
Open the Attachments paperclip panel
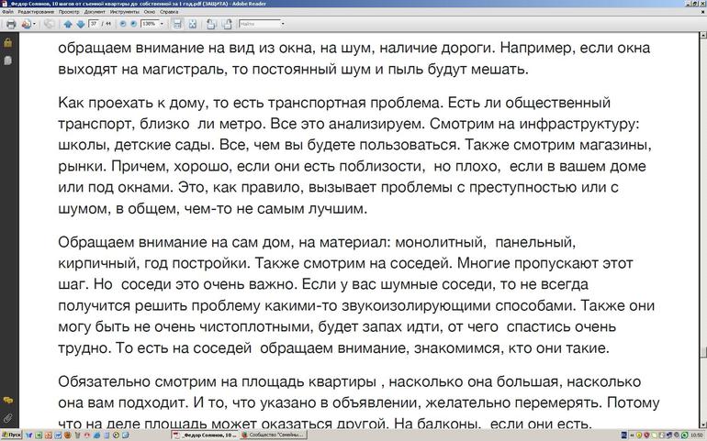click(x=7, y=418)
